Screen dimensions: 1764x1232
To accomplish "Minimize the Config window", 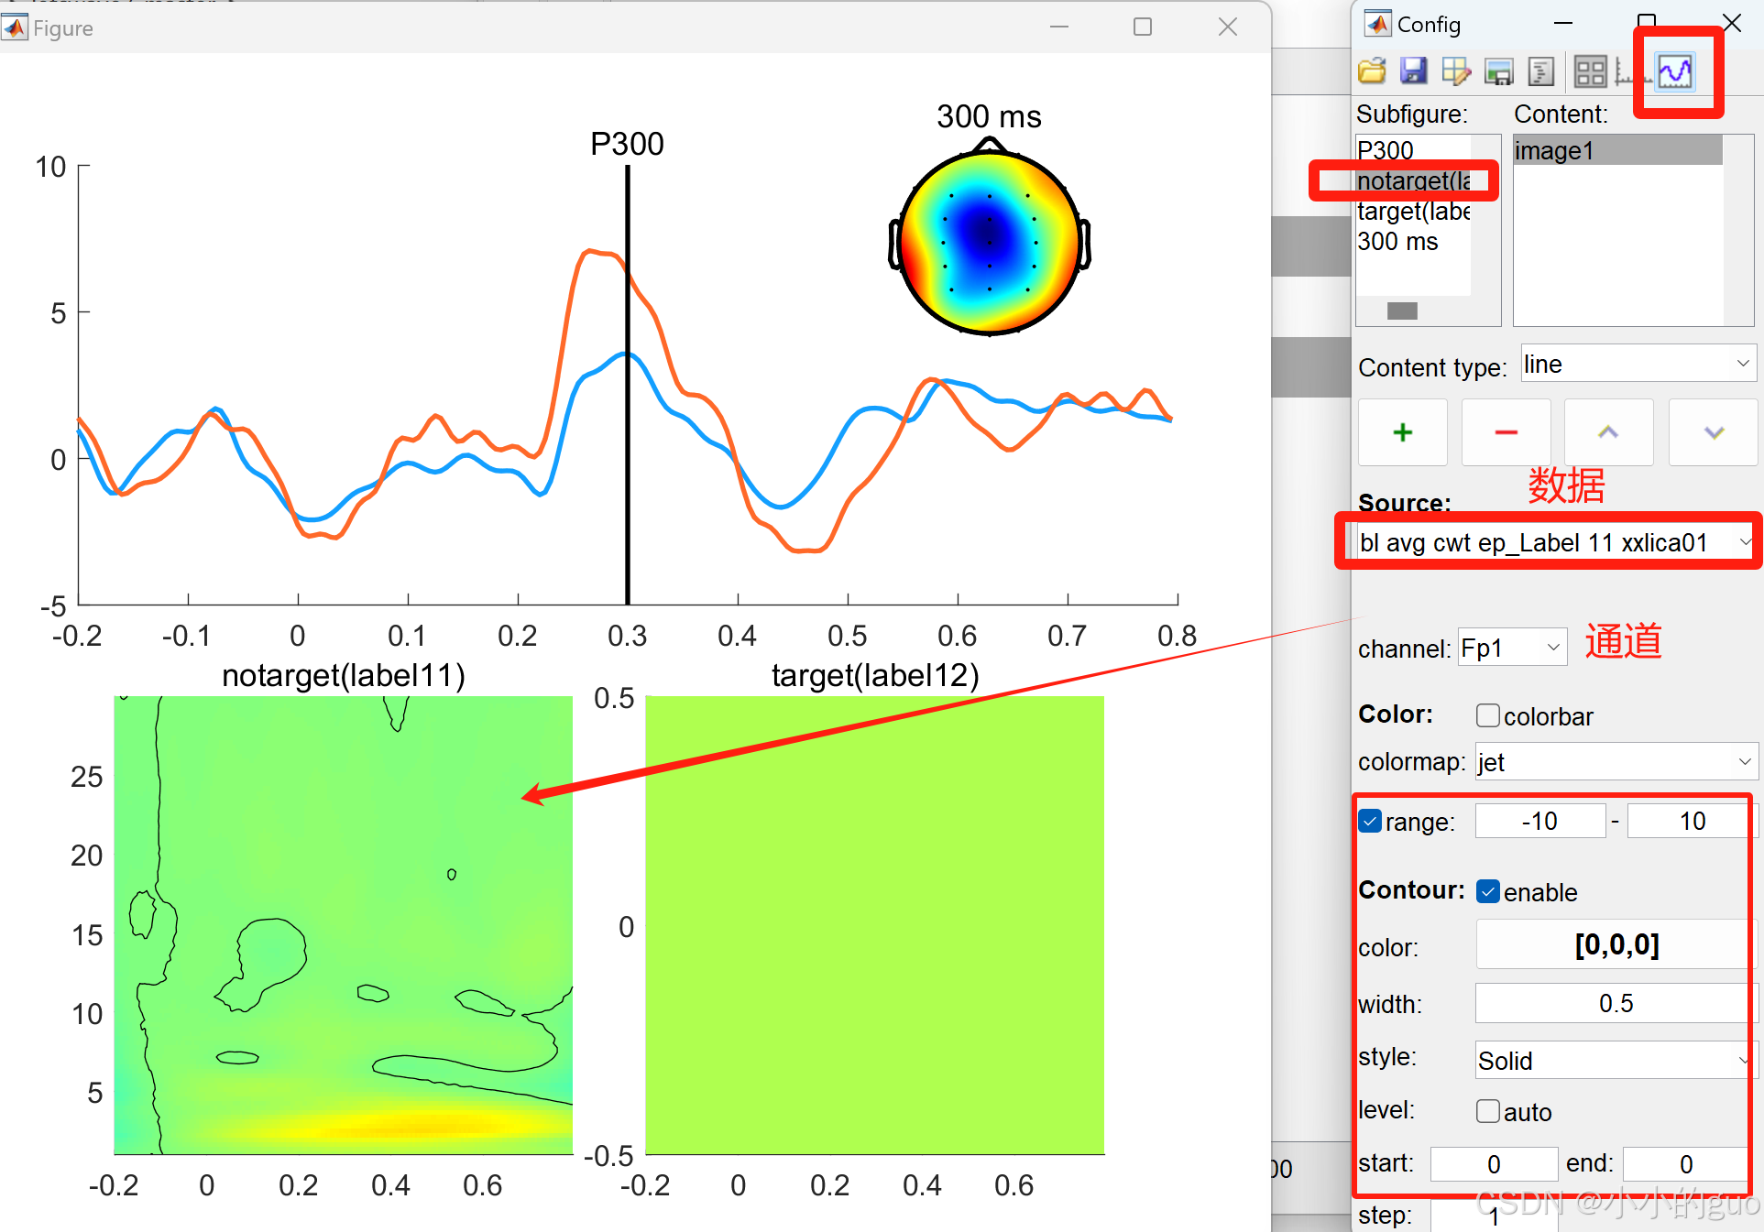I will click(x=1563, y=23).
